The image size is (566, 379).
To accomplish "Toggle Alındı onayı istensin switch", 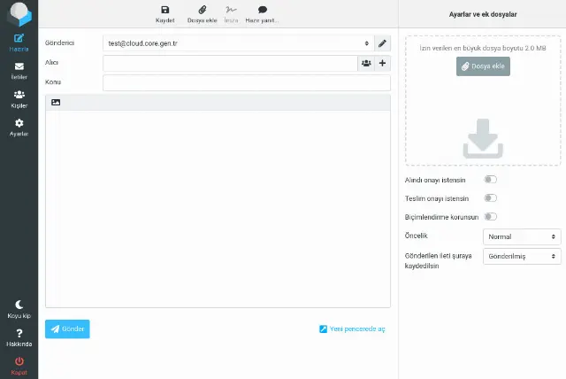I will pyautogui.click(x=490, y=180).
